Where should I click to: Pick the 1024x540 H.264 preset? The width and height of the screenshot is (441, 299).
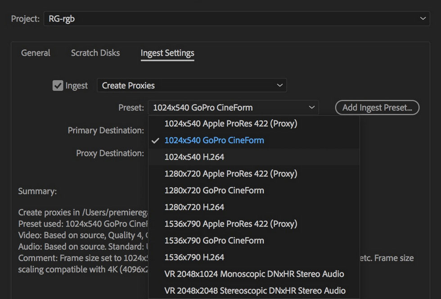[194, 157]
